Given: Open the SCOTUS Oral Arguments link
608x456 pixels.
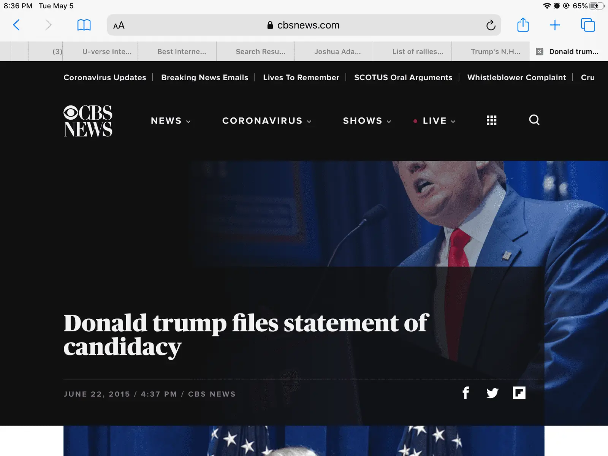Looking at the screenshot, I should [x=403, y=78].
